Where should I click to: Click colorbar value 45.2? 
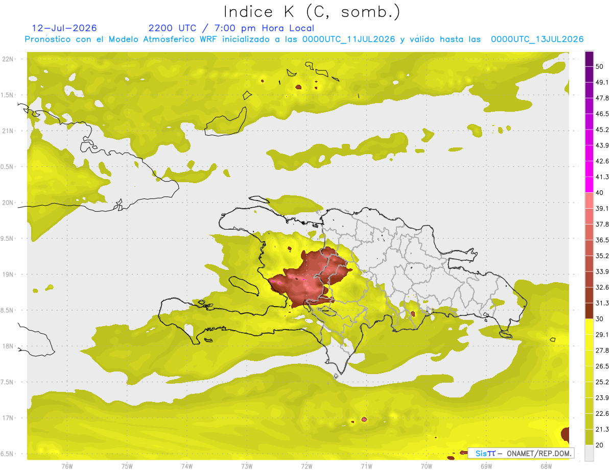point(602,130)
